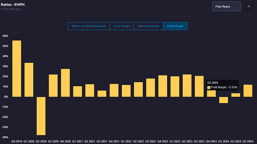Click the Q4 2022 bar

tap(163, 86)
